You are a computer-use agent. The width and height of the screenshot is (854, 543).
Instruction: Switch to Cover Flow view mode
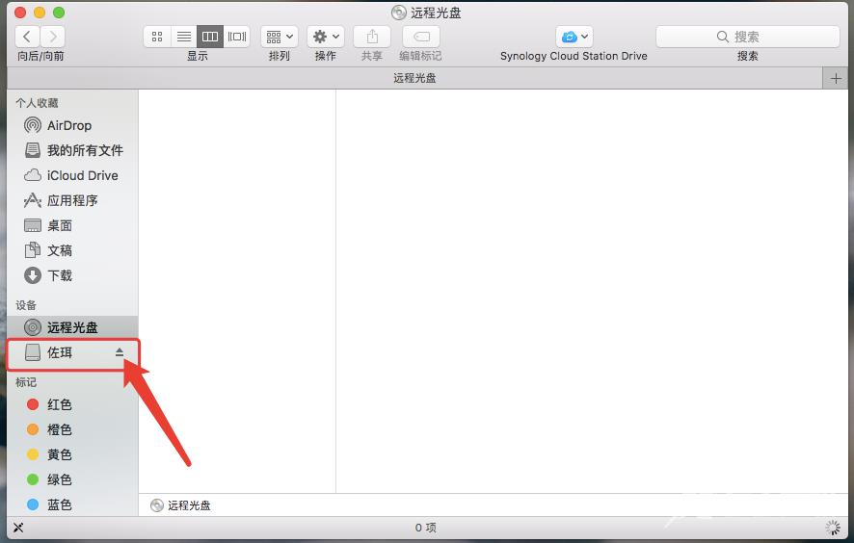237,37
